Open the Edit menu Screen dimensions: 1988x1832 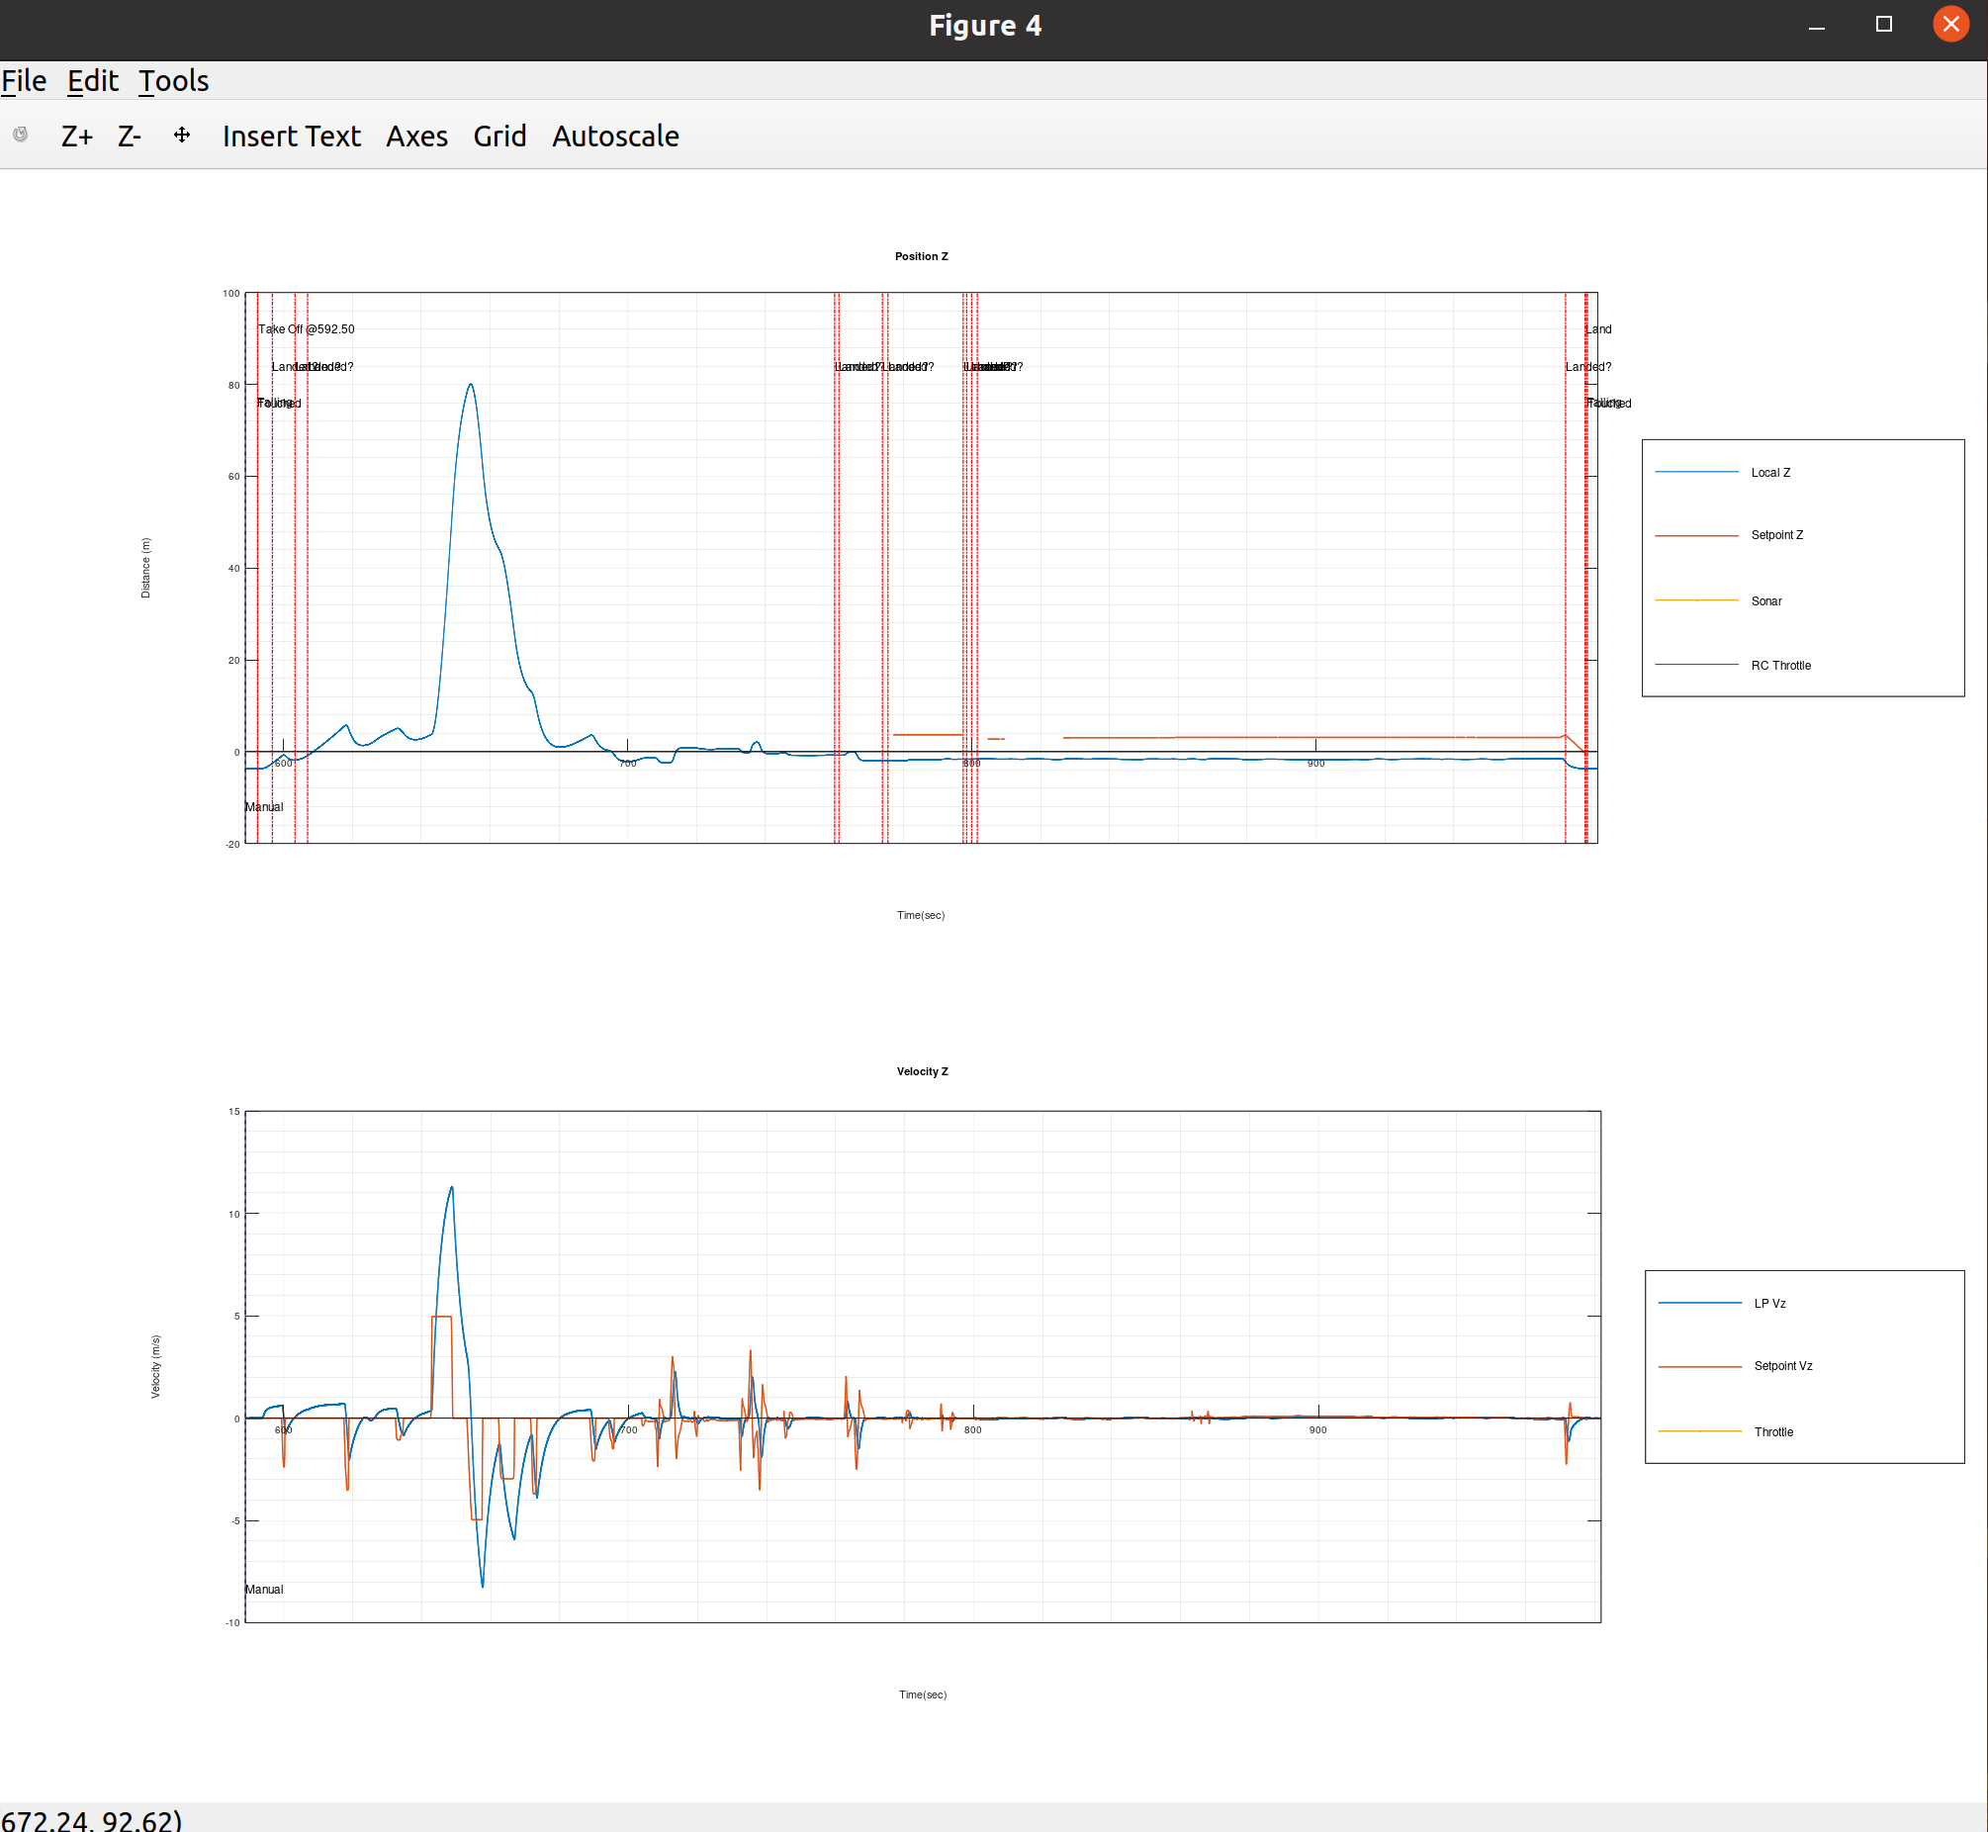[92, 80]
